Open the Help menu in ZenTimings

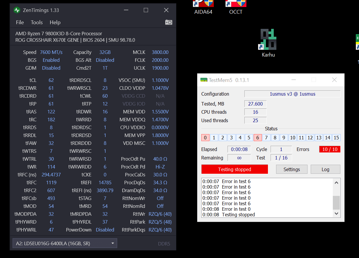coord(55,22)
